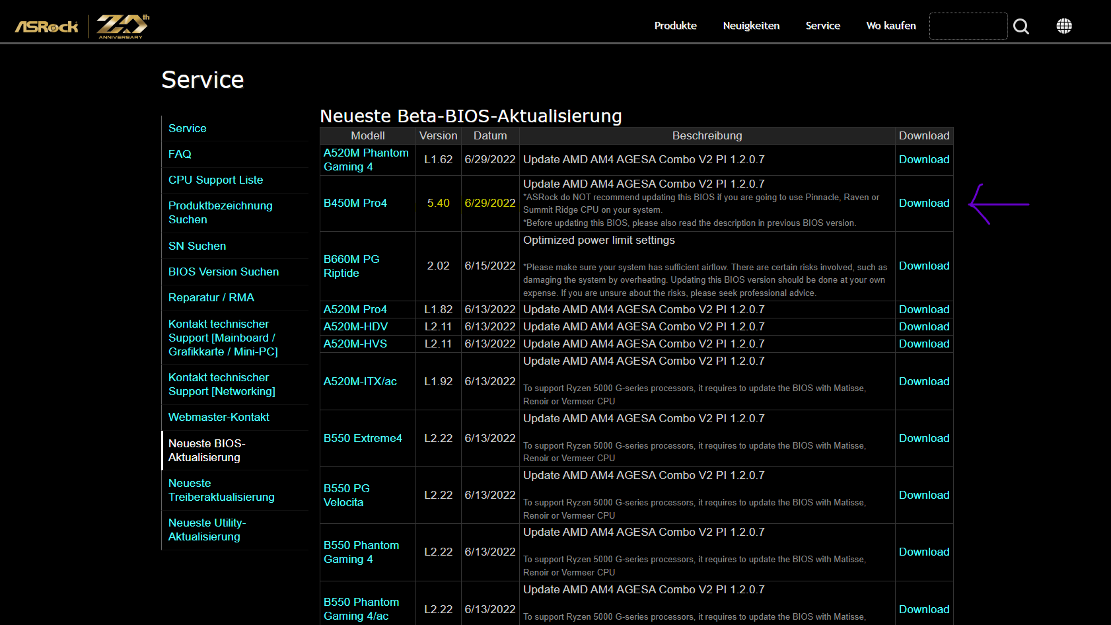Viewport: 1111px width, 625px height.
Task: Click version 5.40 in B450M Pro4 row
Action: tap(439, 203)
